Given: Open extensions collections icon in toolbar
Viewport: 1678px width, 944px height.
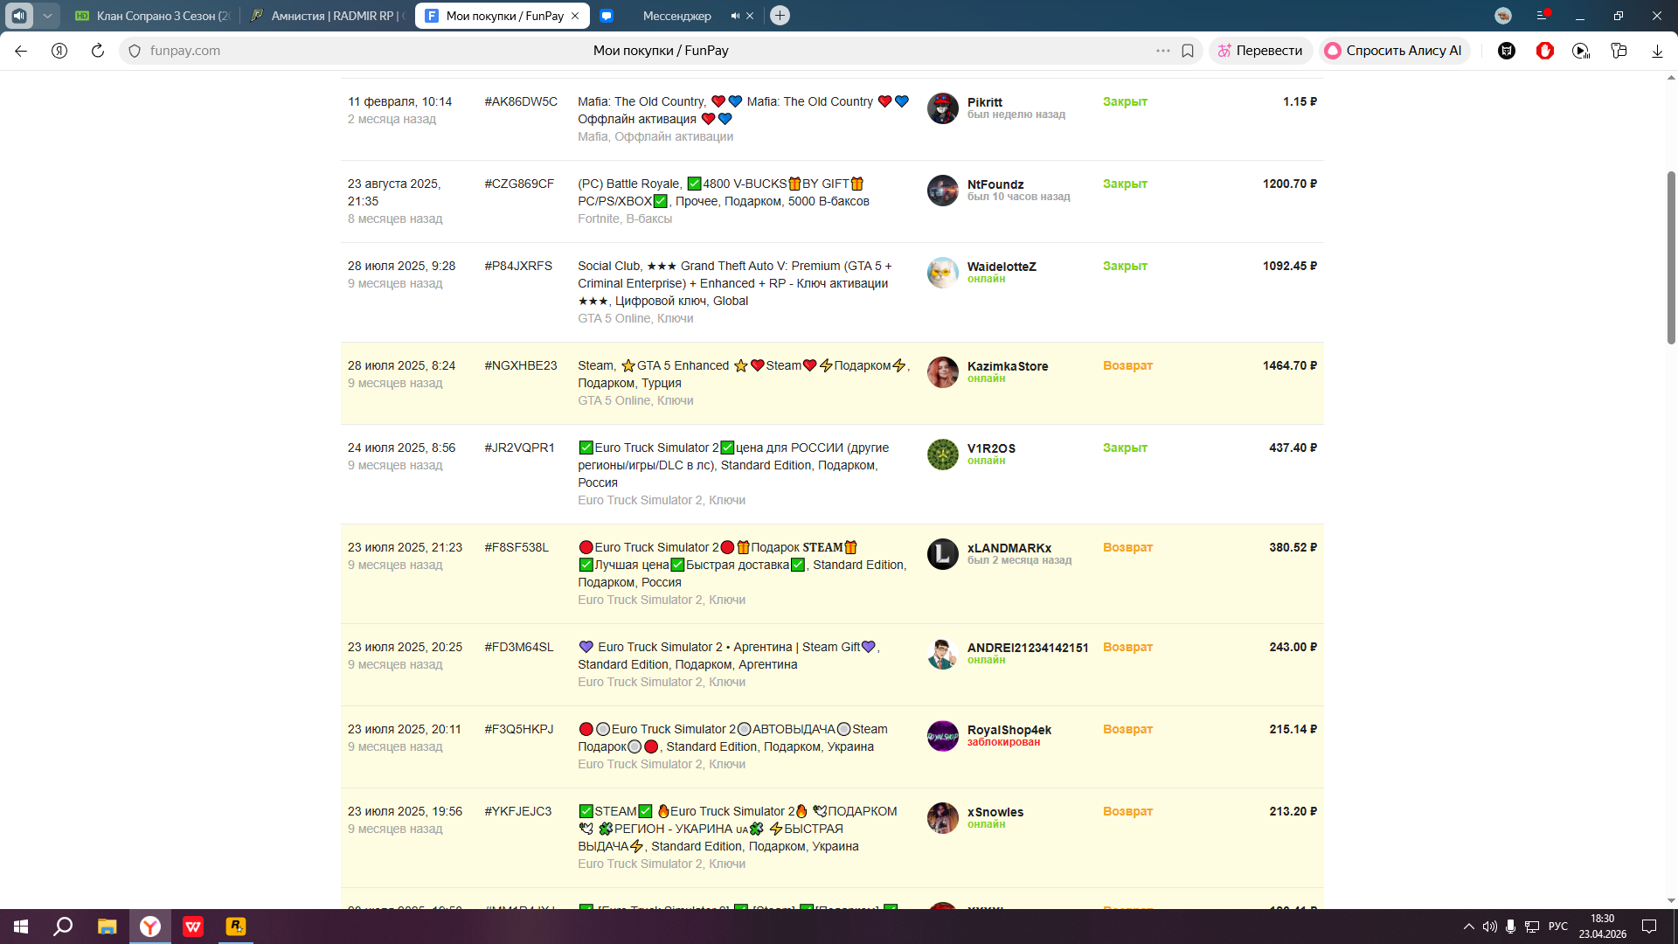Looking at the screenshot, I should (x=1619, y=51).
